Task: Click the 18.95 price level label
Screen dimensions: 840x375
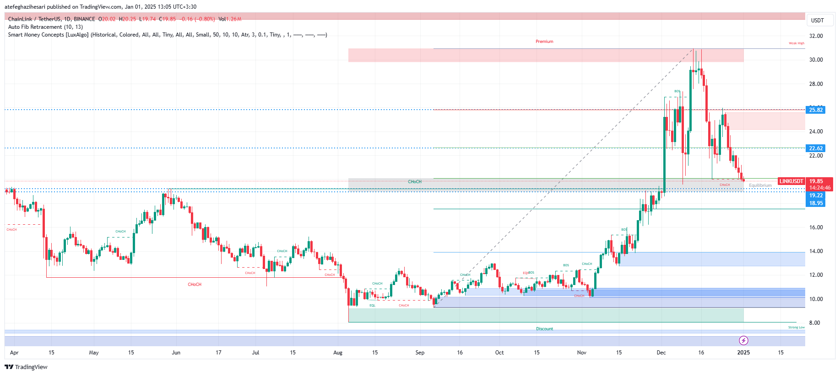Action: (x=816, y=203)
